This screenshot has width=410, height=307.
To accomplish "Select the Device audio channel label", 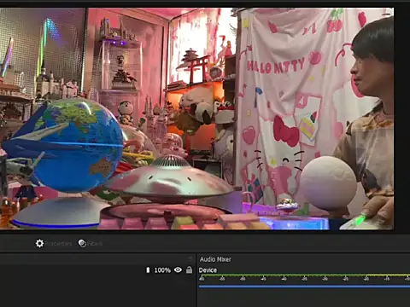I will click(208, 270).
